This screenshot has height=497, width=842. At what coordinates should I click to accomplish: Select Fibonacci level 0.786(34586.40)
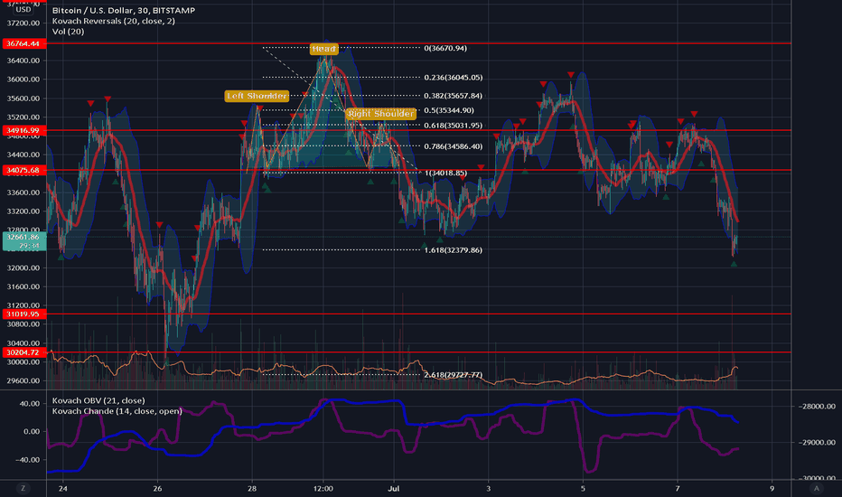[454, 146]
